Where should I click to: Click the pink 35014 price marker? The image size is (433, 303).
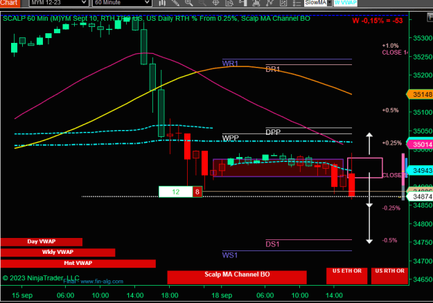tap(420, 144)
